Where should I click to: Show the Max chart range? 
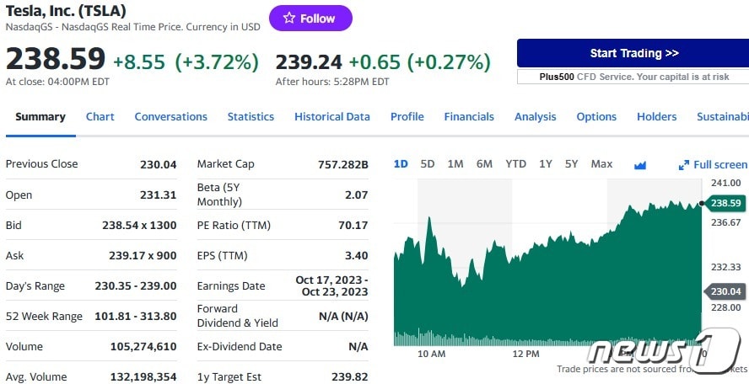pos(601,164)
